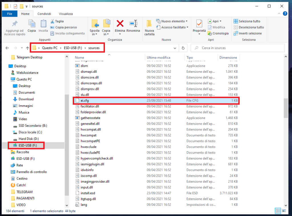This screenshot has width=292, height=216.
Task: Sort by Dimensione column header
Action: (228, 57)
